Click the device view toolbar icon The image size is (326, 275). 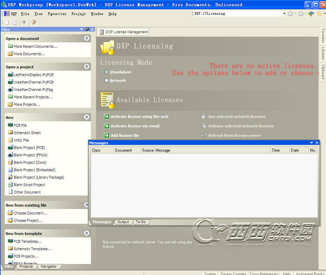[24, 22]
